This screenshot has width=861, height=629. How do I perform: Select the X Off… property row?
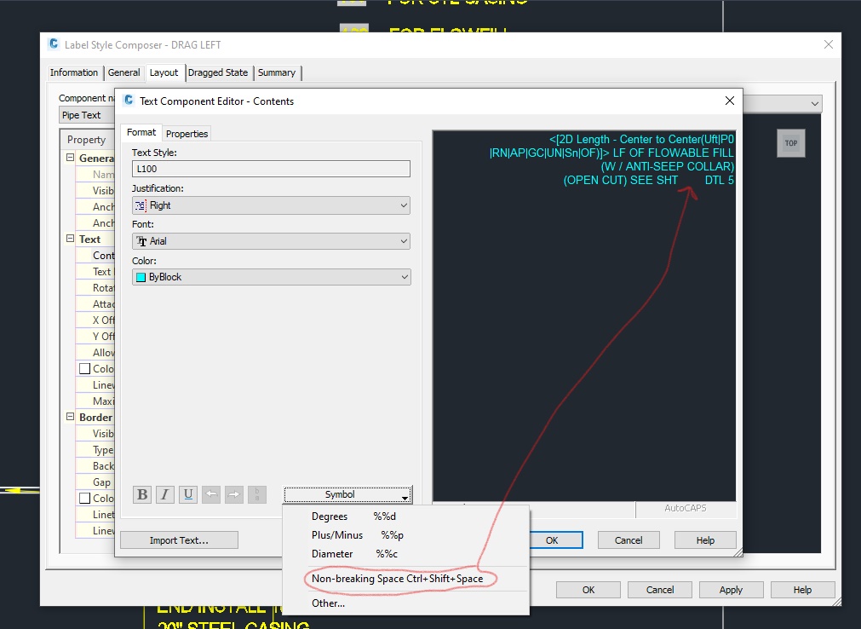tap(95, 320)
